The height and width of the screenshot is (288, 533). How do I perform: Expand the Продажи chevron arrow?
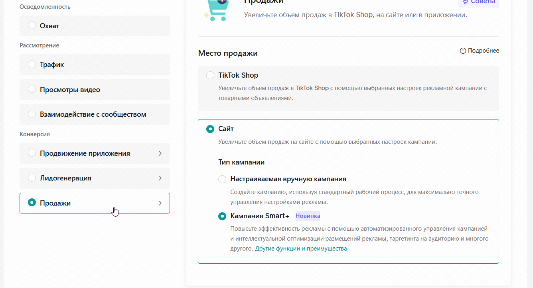160,203
